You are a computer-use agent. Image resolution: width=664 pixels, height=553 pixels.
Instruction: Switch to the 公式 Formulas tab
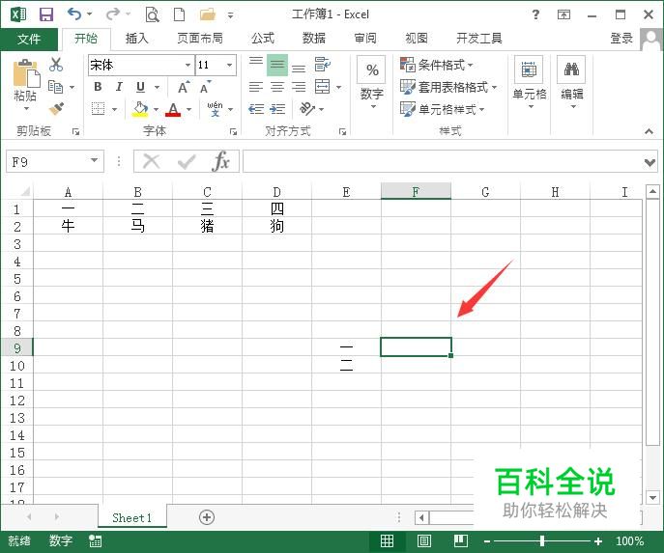[263, 39]
